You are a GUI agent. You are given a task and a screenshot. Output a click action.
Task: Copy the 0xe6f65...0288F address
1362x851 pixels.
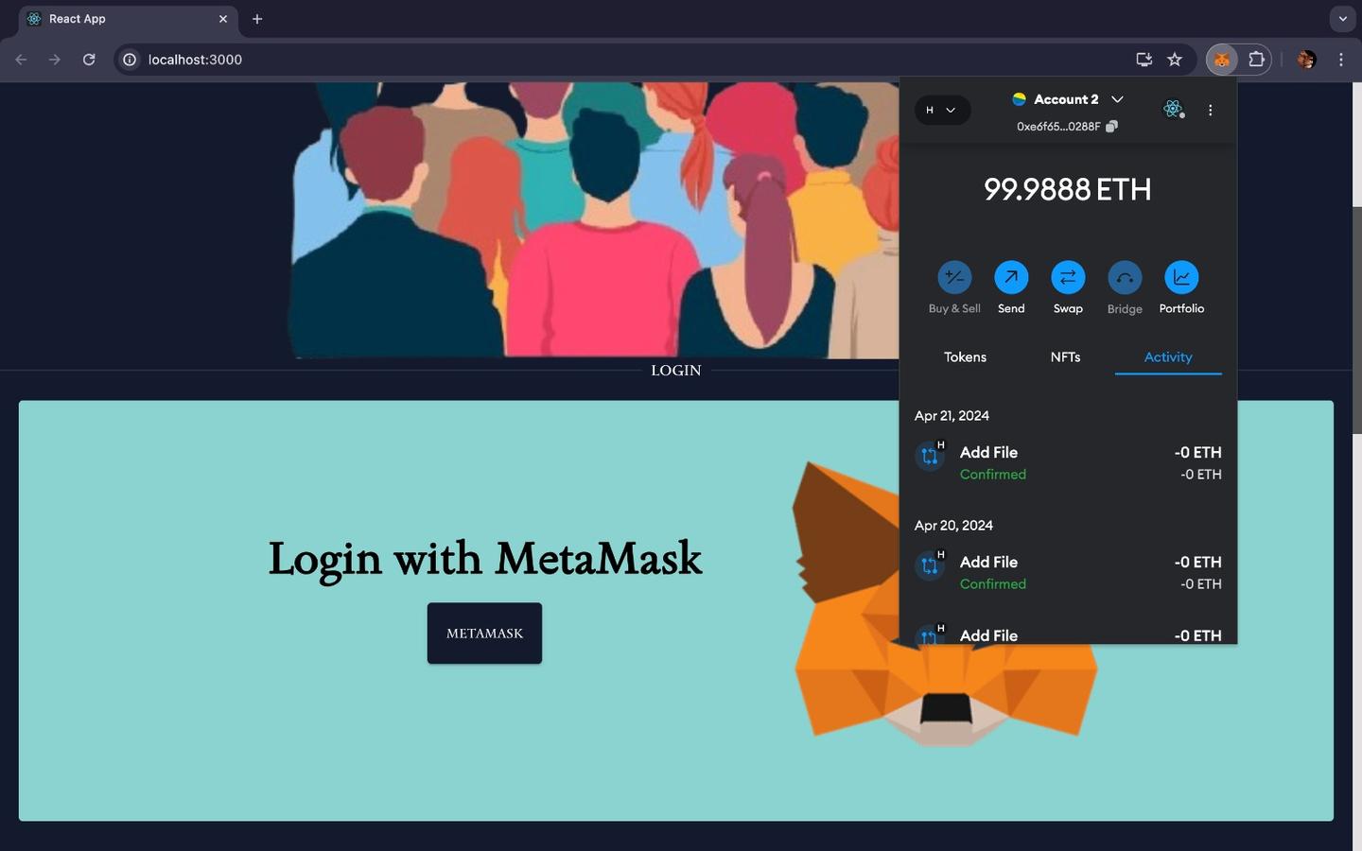1112,127
